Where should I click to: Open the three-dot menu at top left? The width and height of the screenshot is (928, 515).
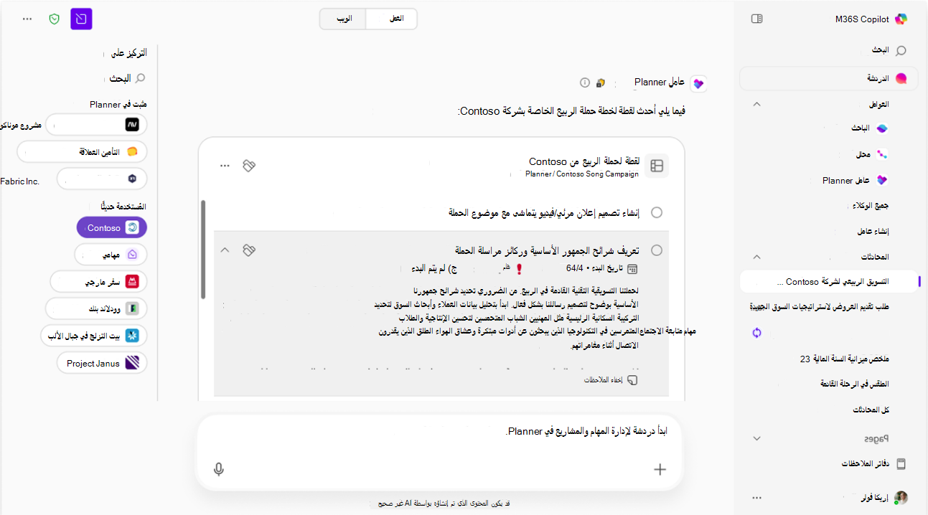(x=27, y=19)
